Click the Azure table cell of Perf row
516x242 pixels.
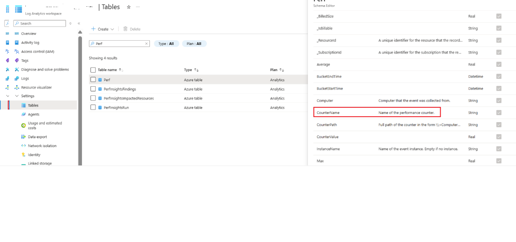point(193,80)
